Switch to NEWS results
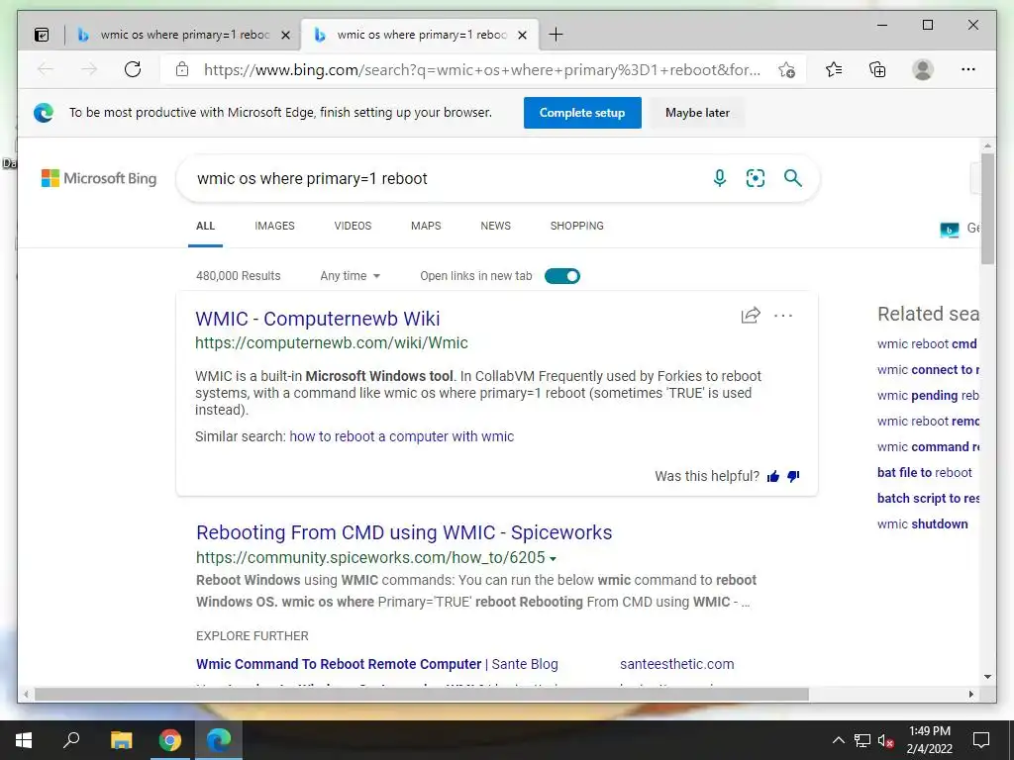This screenshot has width=1014, height=760. click(495, 226)
